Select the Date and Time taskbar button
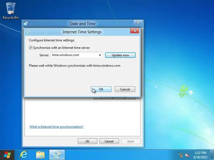The width and height of the screenshot is (214, 160). (x=57, y=155)
